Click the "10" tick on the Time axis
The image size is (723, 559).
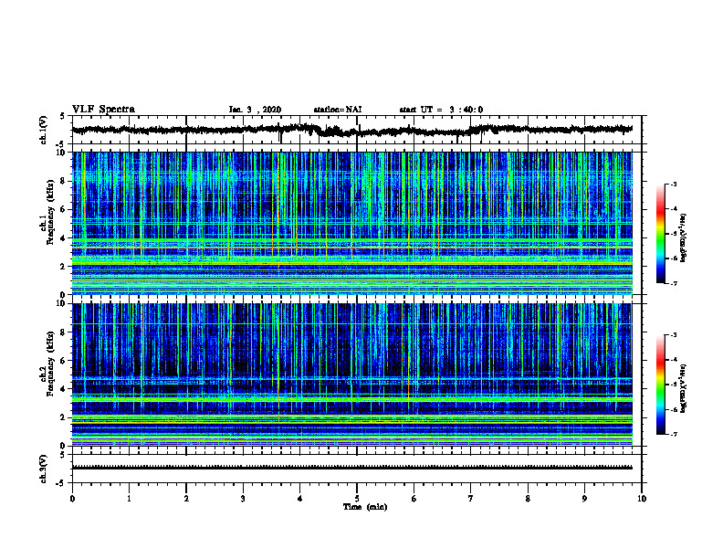642,499
